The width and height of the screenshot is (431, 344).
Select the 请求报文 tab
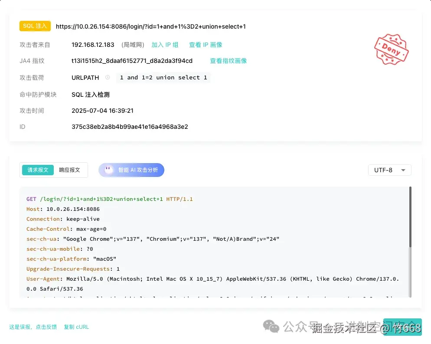[x=37, y=170]
